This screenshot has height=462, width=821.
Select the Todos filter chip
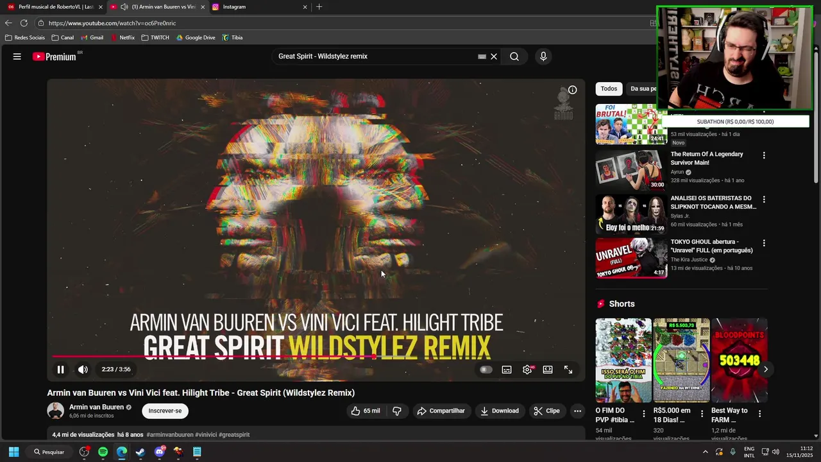609,89
